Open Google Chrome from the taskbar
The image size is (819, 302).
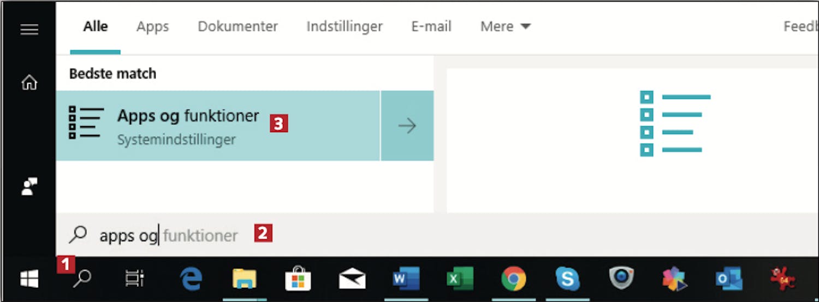(x=514, y=279)
